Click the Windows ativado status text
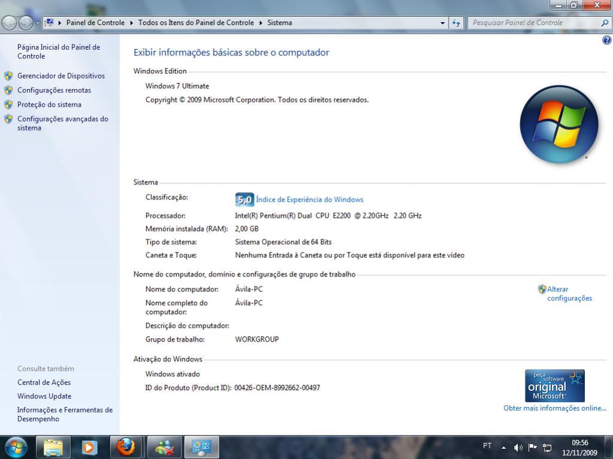The height and width of the screenshot is (459, 613). 173,374
